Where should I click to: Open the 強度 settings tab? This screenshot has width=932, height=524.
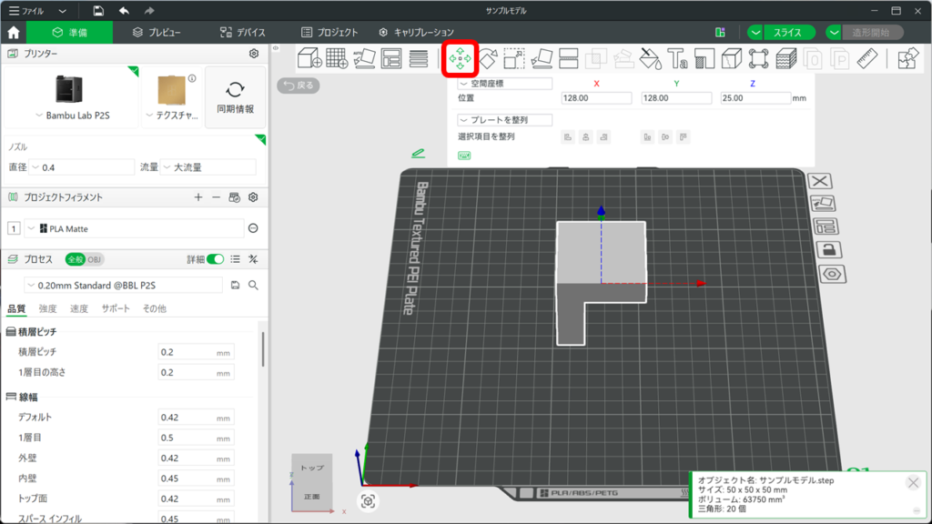(47, 308)
